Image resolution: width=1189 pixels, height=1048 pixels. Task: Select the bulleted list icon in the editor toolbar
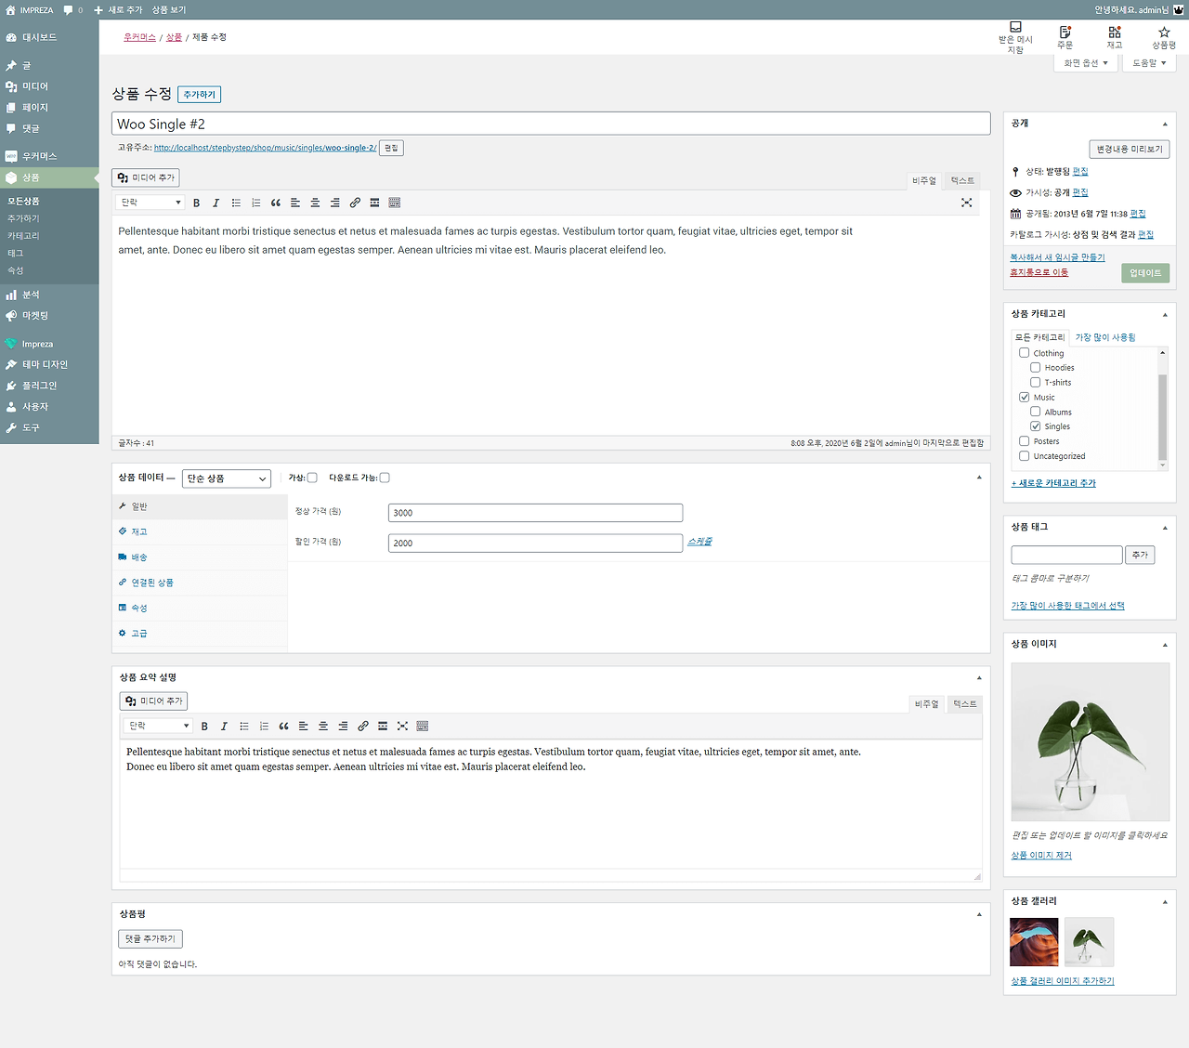tap(236, 202)
